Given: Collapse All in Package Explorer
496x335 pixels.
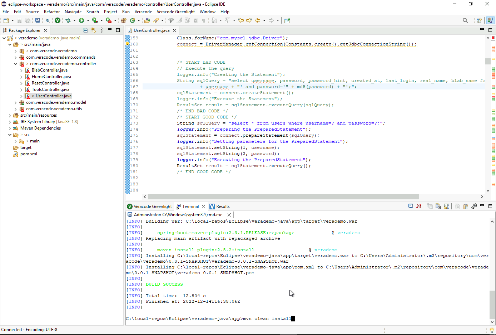Looking at the screenshot, I should [x=85, y=30].
